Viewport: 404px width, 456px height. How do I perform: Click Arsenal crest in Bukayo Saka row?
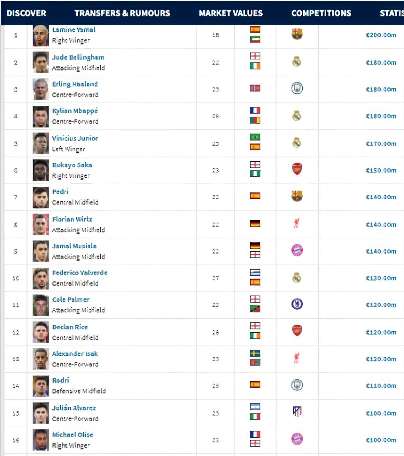click(297, 169)
